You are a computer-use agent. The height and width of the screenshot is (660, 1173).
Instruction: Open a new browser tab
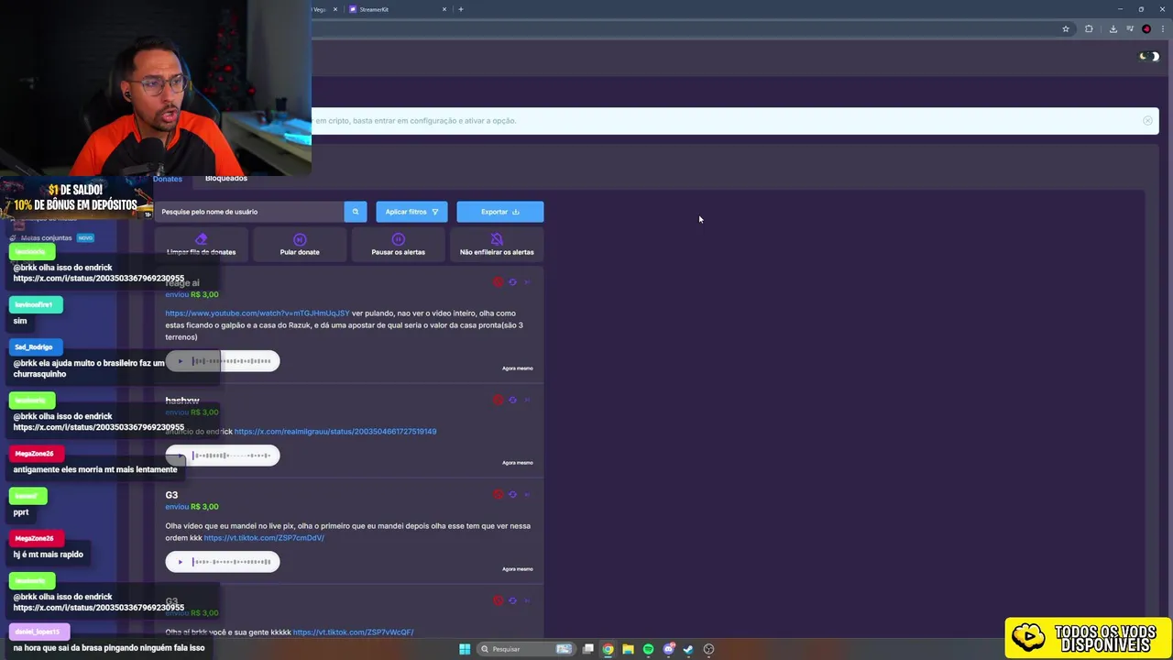point(461,9)
